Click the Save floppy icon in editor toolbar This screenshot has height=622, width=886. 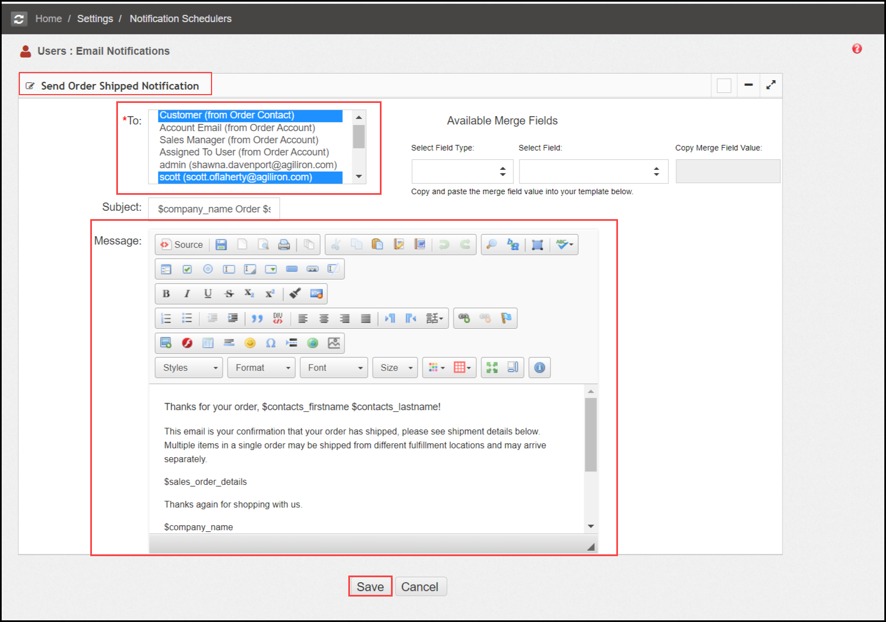pos(221,245)
